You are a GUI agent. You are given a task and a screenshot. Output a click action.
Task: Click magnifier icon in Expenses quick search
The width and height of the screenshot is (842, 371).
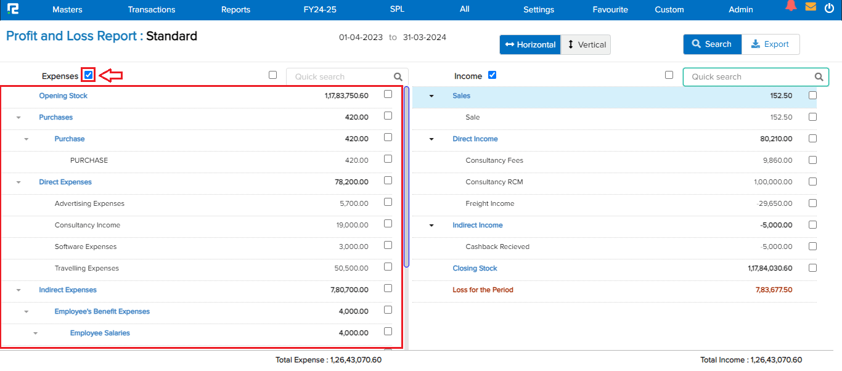click(398, 77)
